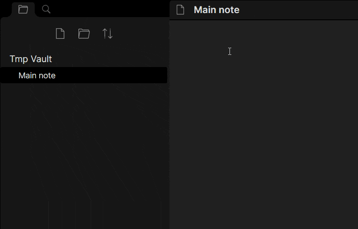Click the document icon beside Main note tab
This screenshot has width=358, height=229.
tap(180, 10)
